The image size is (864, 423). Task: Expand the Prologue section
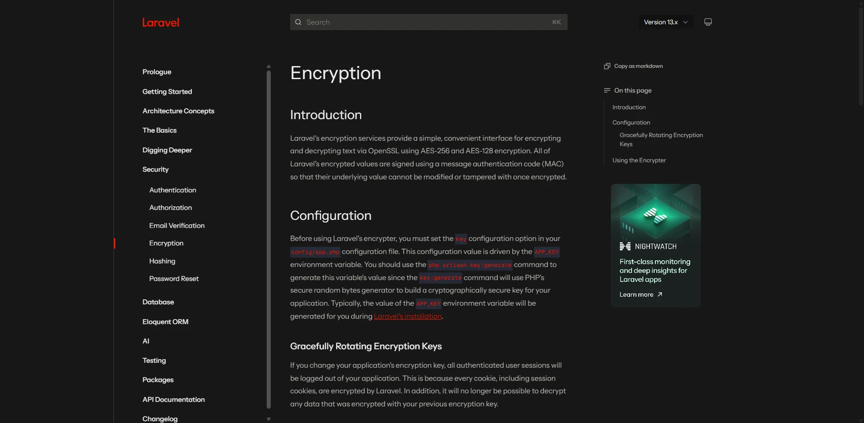click(157, 72)
